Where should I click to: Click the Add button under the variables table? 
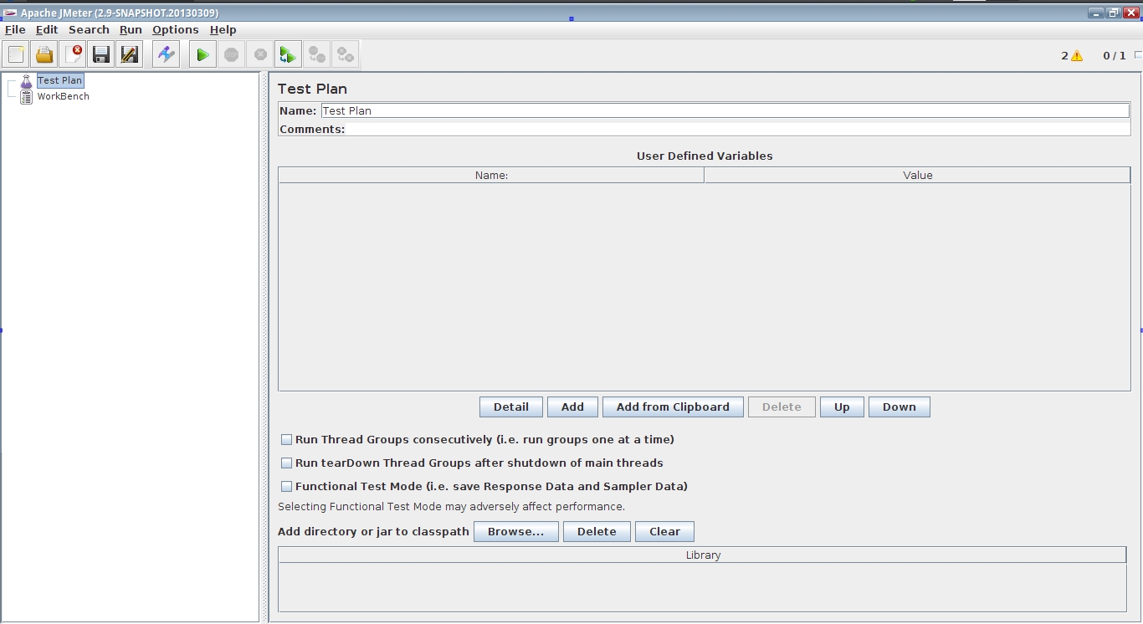(572, 407)
